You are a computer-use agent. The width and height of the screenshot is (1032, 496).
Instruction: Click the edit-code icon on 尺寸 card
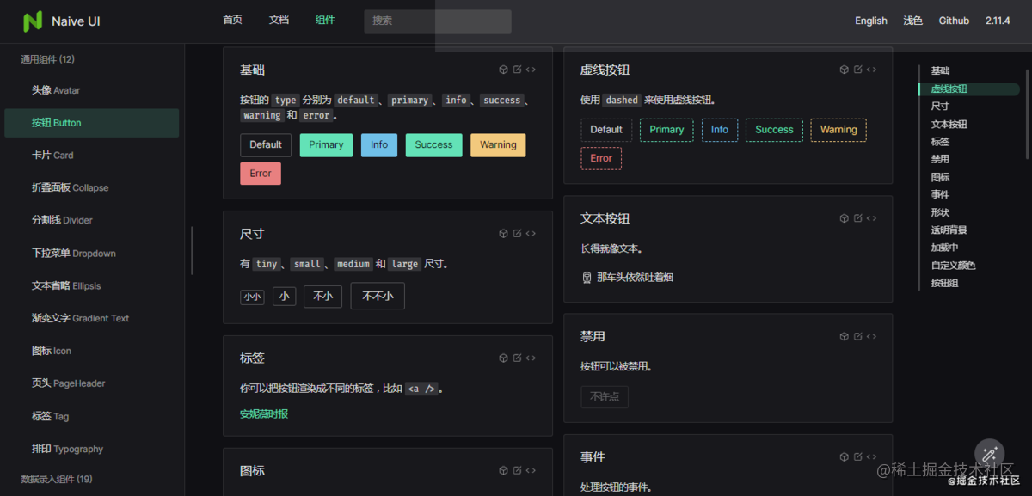click(x=517, y=233)
